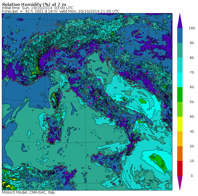The image size is (198, 196).
Task: Click the '50.' colorbar tick label
Action: tap(192, 102)
